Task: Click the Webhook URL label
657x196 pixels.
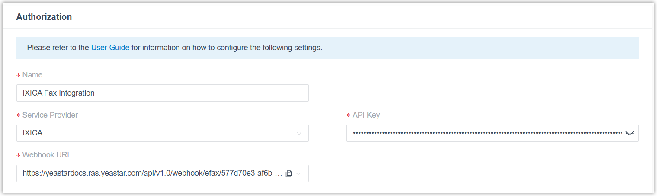Action: [47, 155]
